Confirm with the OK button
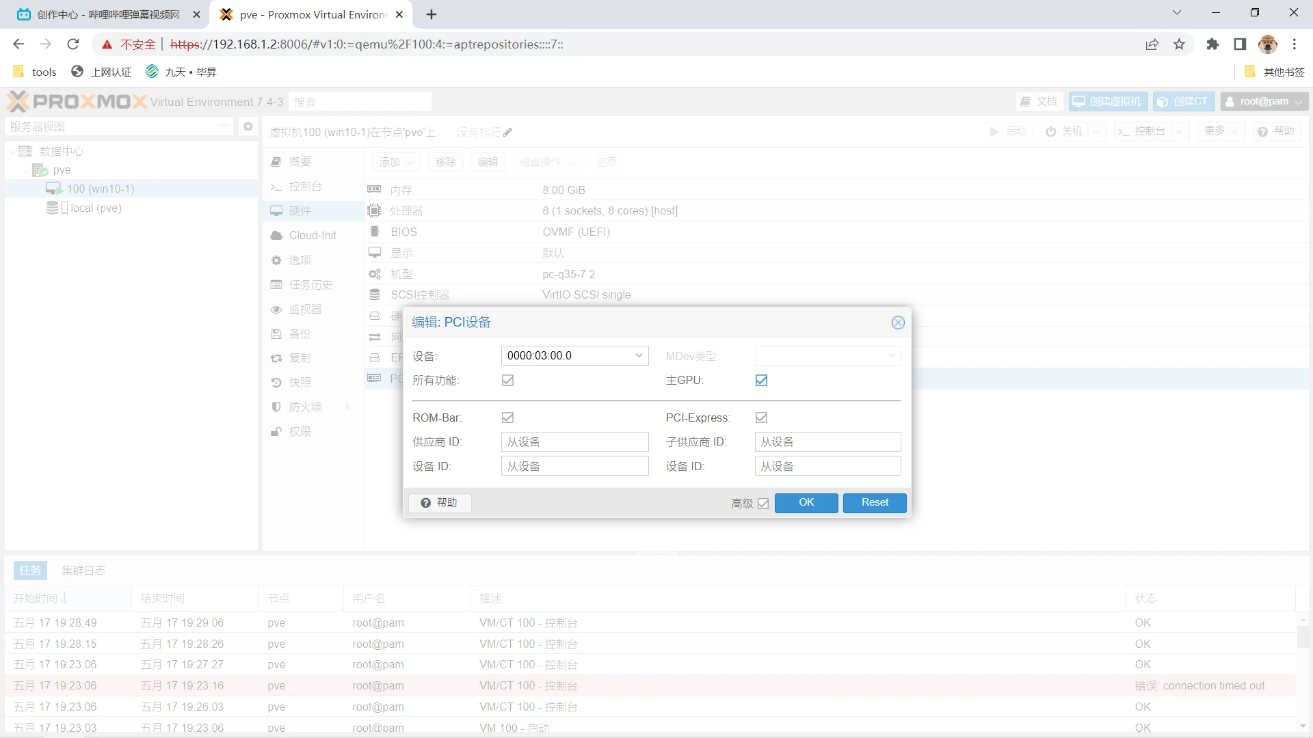Image resolution: width=1313 pixels, height=738 pixels. click(806, 503)
